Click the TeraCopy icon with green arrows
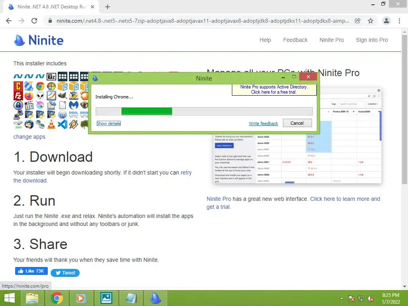Screen dimensions: 408x306 [18, 124]
